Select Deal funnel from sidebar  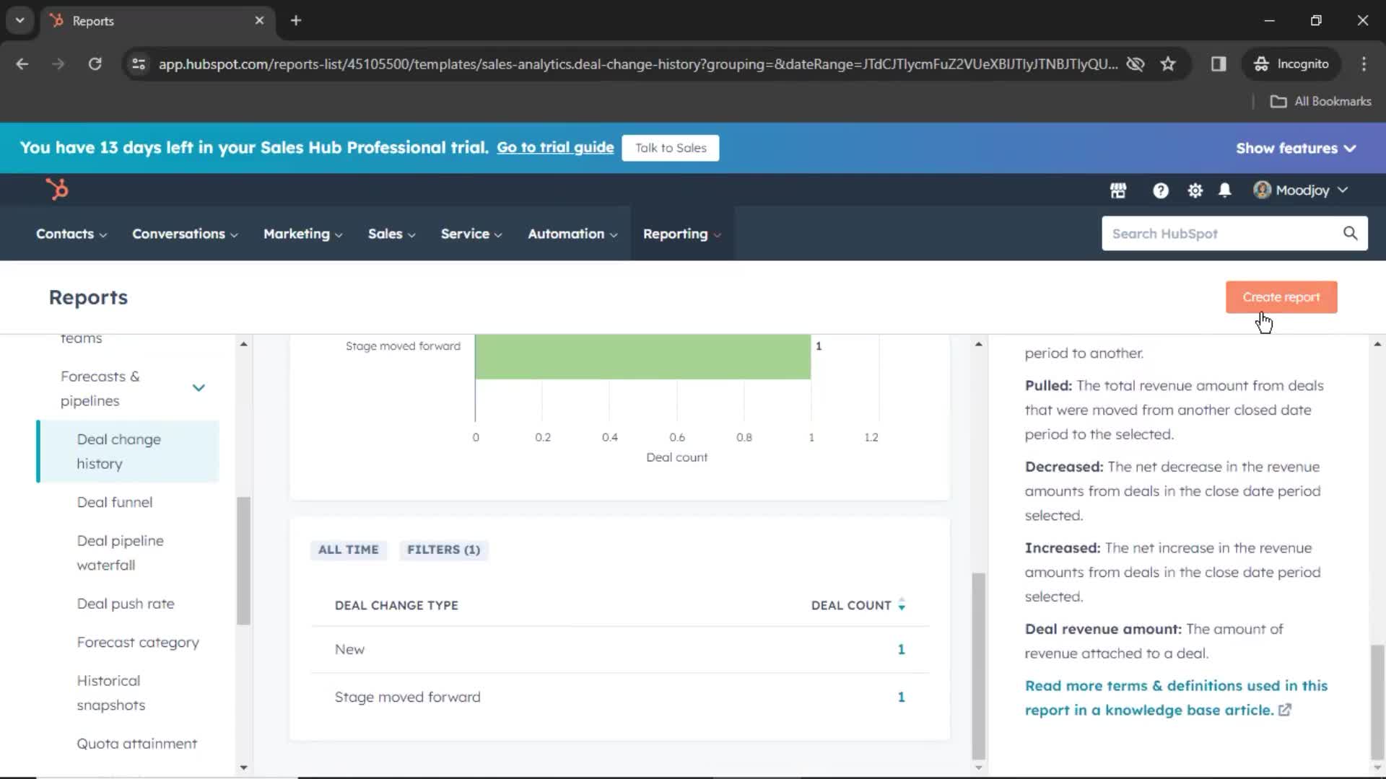tap(114, 502)
